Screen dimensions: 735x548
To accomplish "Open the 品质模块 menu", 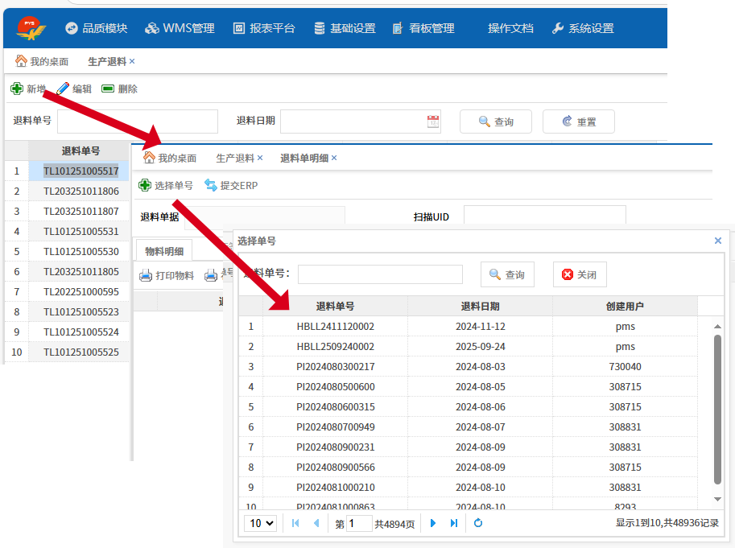I will [96, 28].
